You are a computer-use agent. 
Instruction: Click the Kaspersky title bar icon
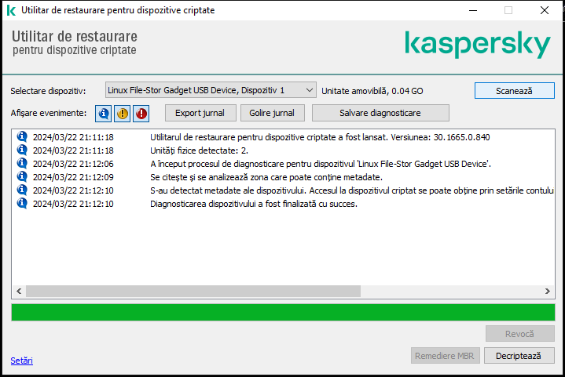click(x=12, y=10)
